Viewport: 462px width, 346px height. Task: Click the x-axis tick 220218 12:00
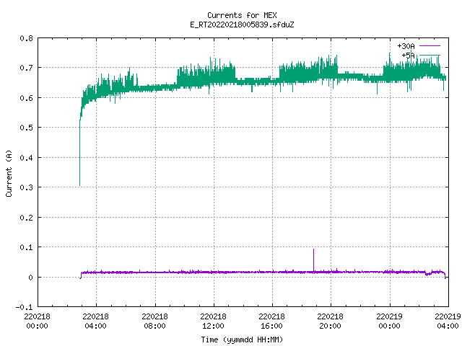[x=213, y=321]
